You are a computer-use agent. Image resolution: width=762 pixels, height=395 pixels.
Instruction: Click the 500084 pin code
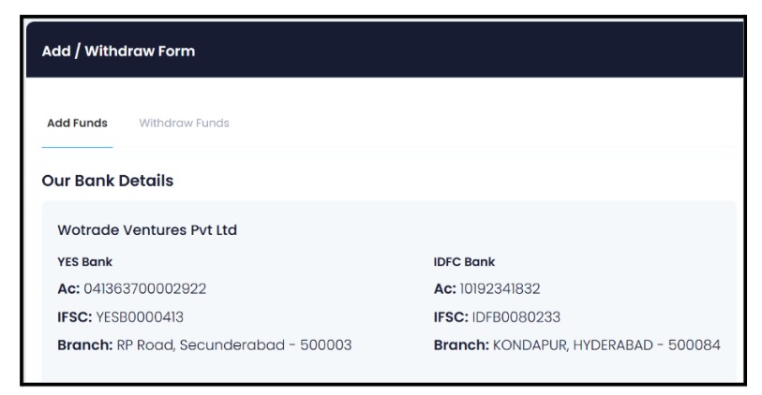click(x=693, y=345)
